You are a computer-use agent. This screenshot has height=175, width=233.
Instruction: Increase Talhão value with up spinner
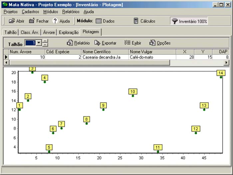(x=45, y=41)
